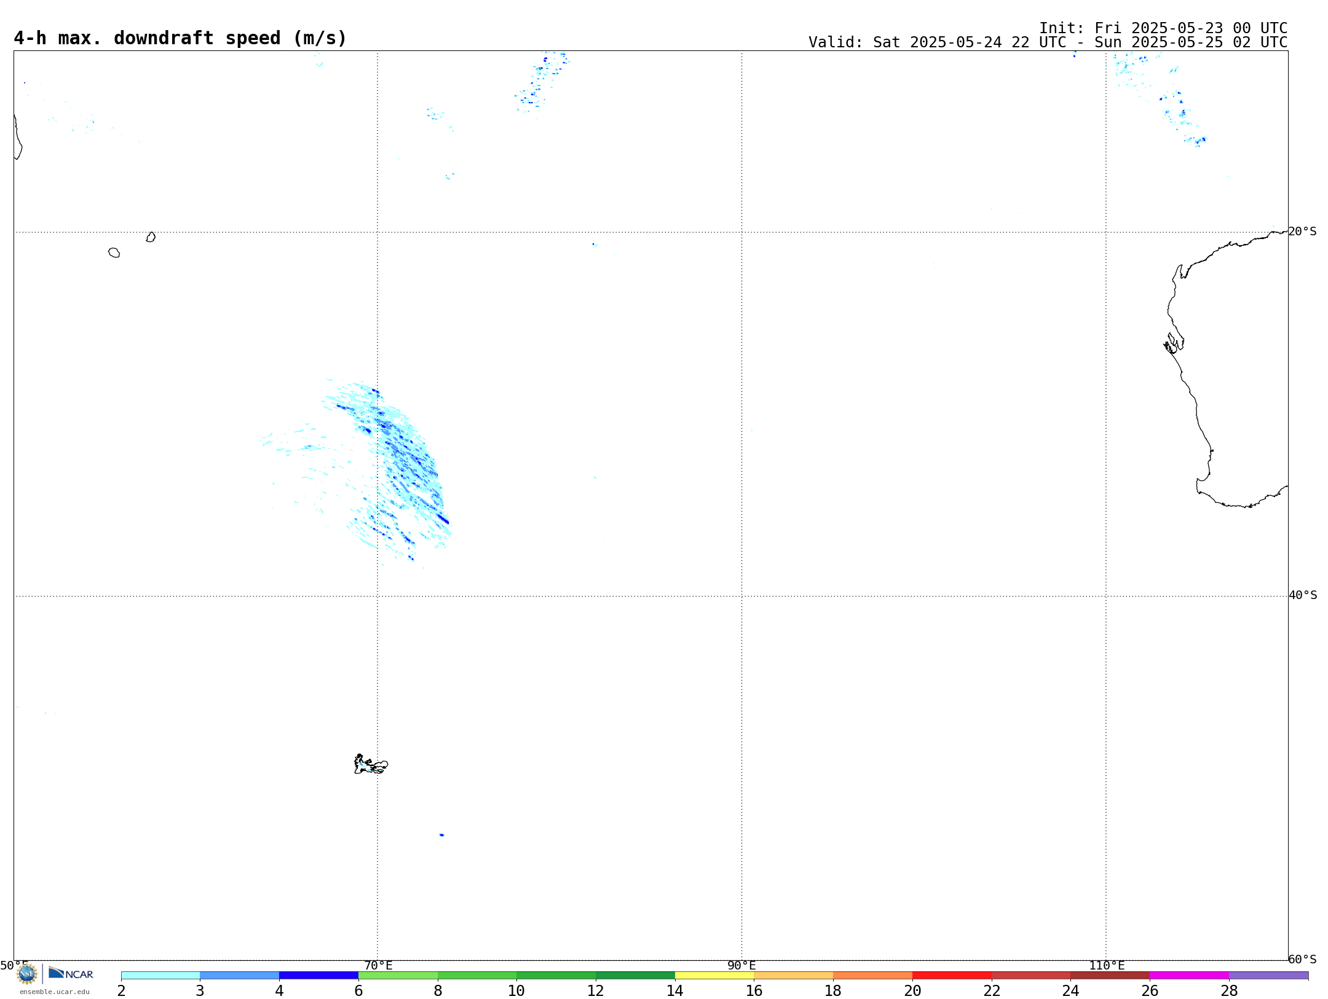The width and height of the screenshot is (1328, 999).
Task: Choose the orange 18–20 m/s swatch
Action: tap(873, 975)
